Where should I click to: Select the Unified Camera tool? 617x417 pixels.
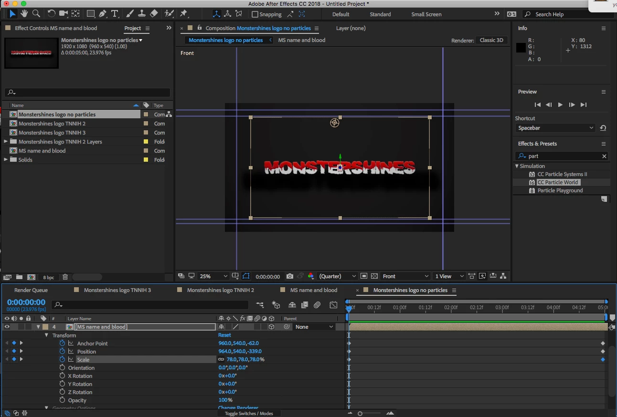pos(64,14)
